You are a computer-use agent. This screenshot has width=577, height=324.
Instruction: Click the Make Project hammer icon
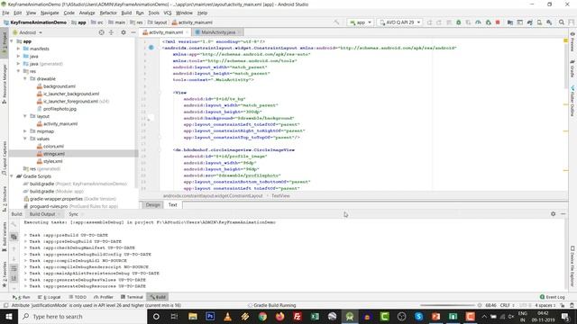(336, 22)
